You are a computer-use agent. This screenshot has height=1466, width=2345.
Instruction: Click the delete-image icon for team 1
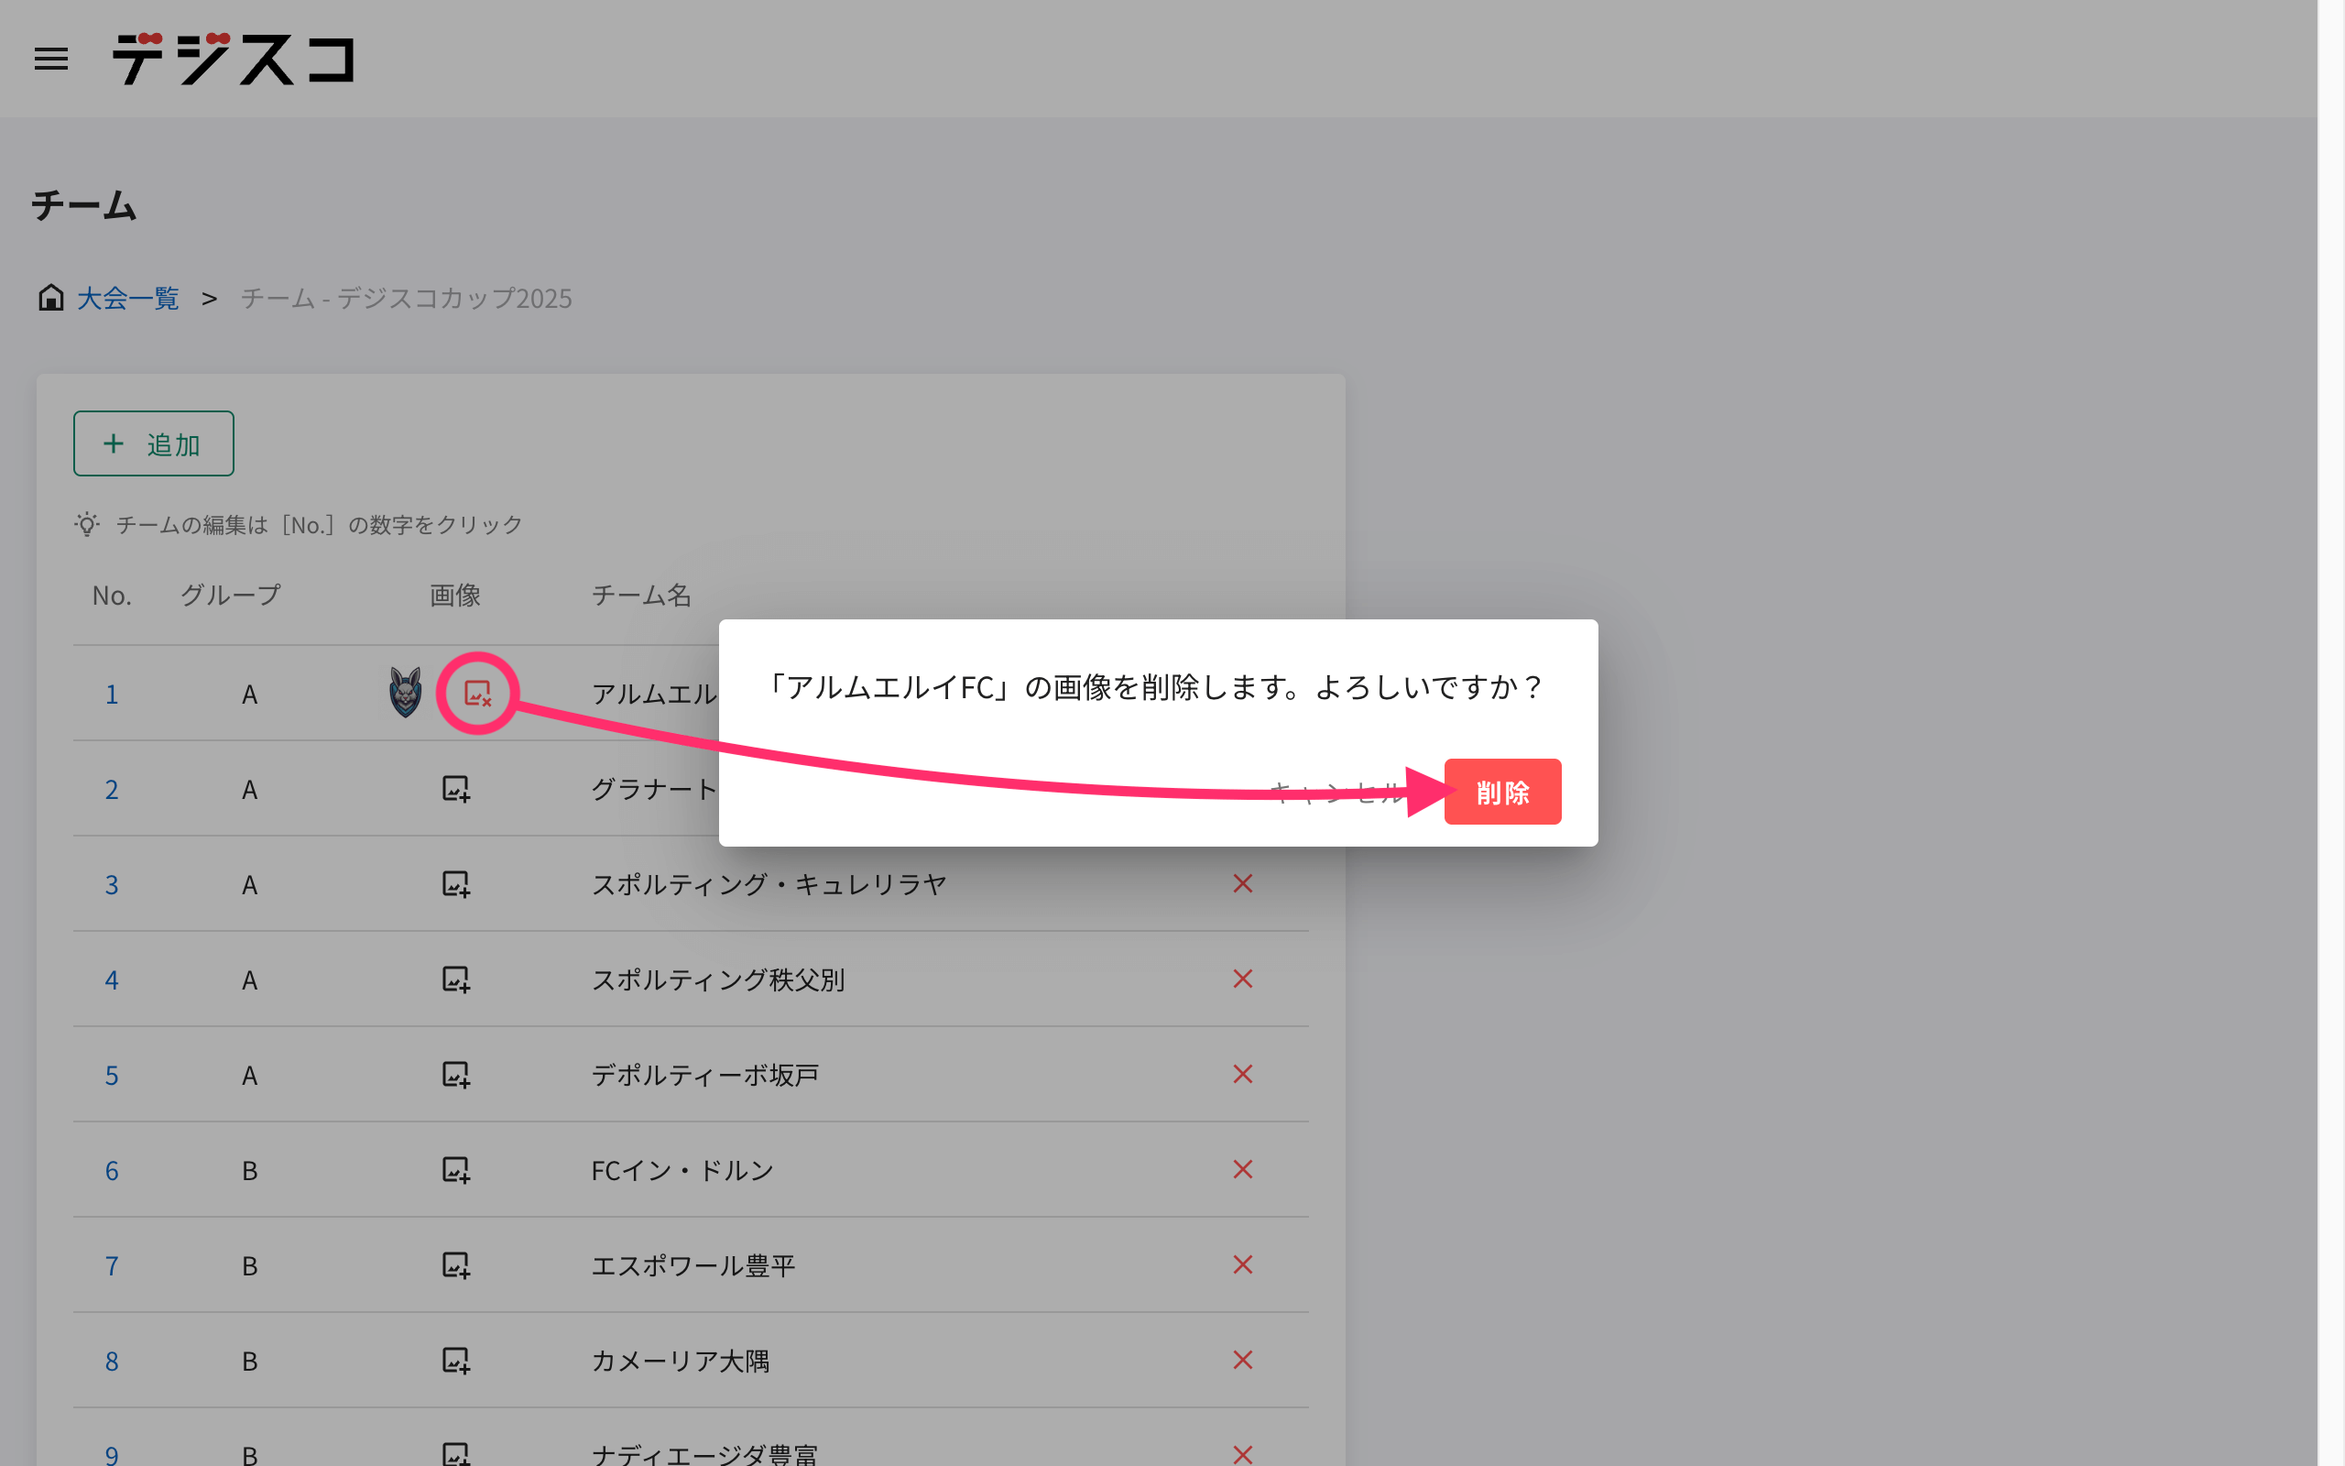478,694
